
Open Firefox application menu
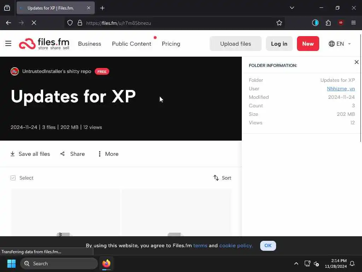(x=354, y=23)
